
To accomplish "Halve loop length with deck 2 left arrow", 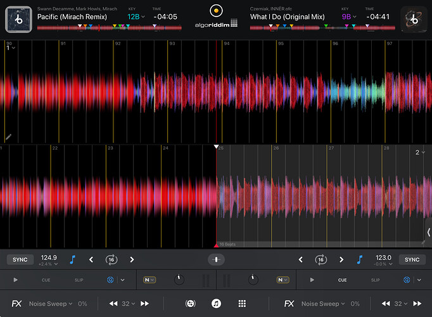I will (x=301, y=260).
